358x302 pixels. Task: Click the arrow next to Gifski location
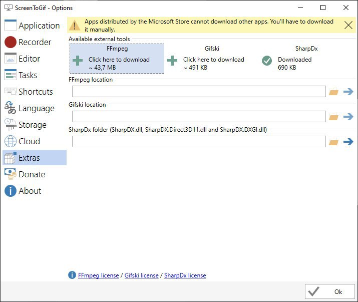(348, 117)
